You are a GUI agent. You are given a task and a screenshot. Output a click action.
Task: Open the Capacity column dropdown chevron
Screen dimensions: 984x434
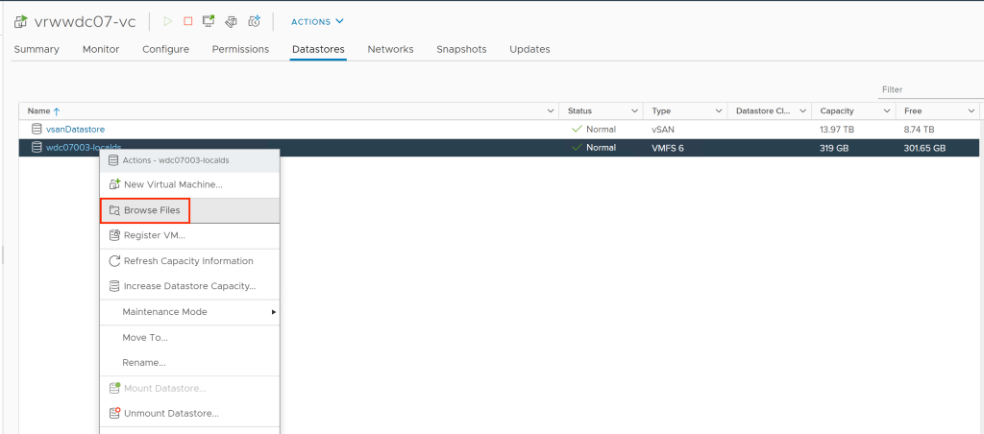pos(886,111)
